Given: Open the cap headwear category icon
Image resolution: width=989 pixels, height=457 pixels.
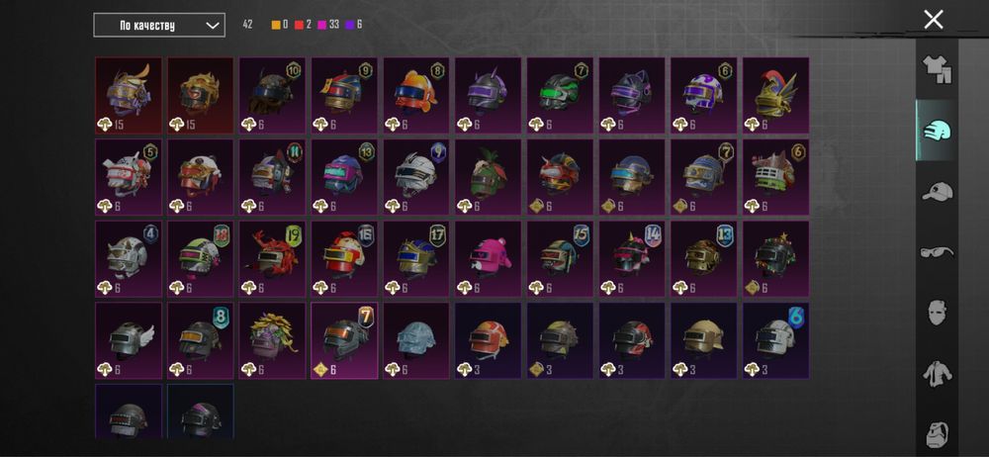Looking at the screenshot, I should tap(937, 191).
